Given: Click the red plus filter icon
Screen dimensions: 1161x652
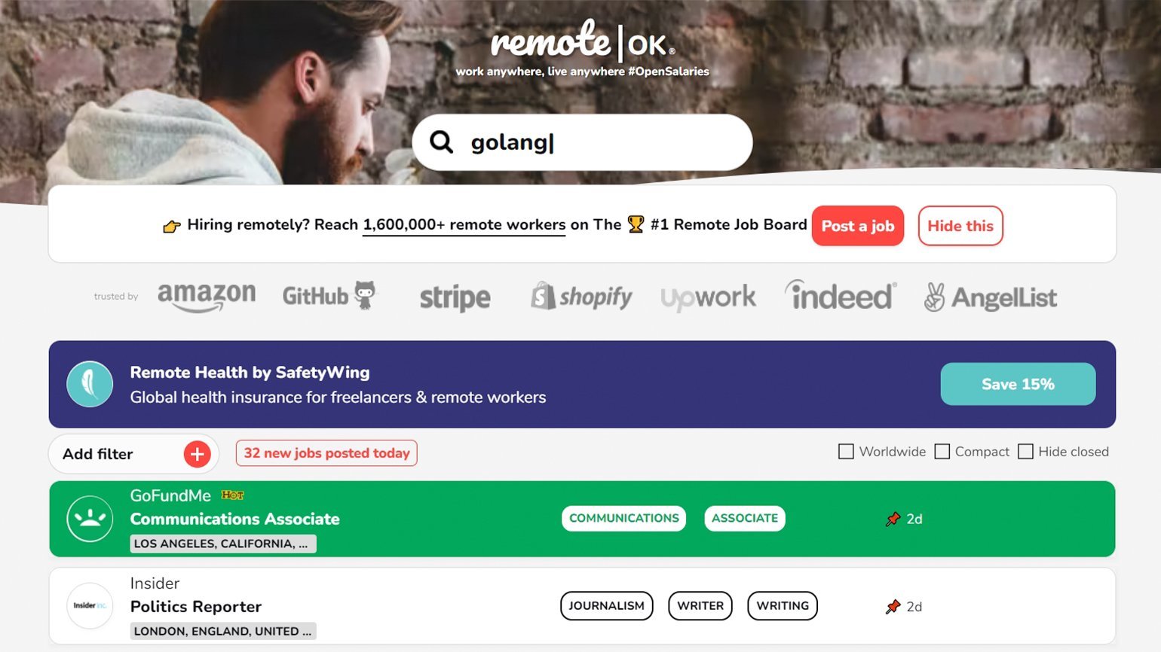Looking at the screenshot, I should coord(197,454).
